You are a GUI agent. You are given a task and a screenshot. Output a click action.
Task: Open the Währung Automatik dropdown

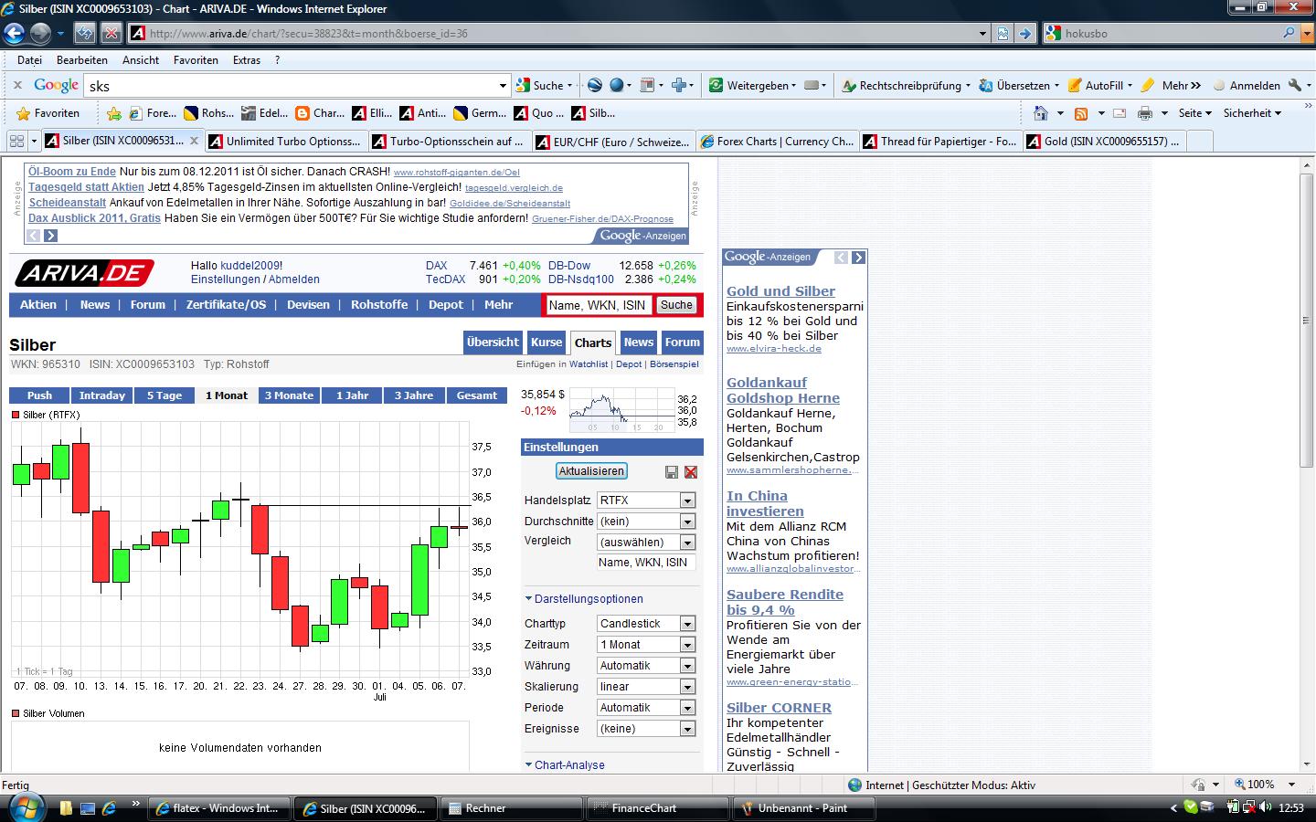pos(687,666)
